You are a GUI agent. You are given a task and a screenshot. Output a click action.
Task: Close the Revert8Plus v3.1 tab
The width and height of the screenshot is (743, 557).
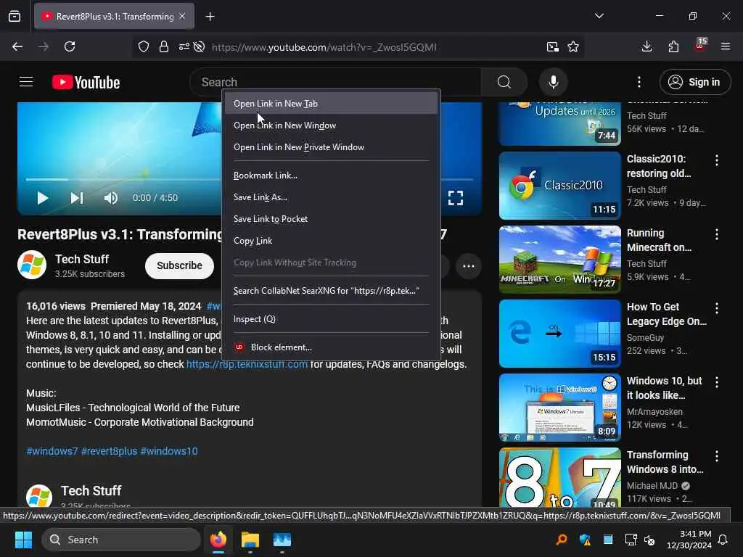coord(182,16)
